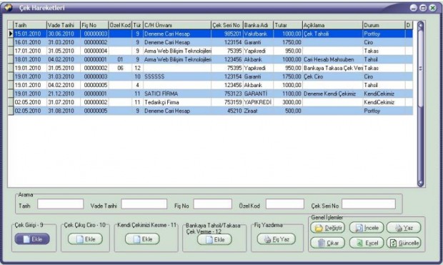Select row with date 18.01.2010
The image size is (443, 265).
pyautogui.click(x=210, y=59)
